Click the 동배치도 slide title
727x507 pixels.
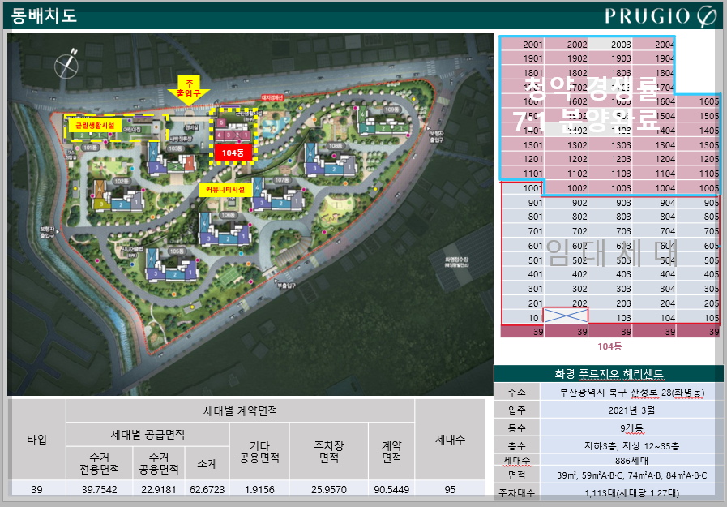(44, 15)
